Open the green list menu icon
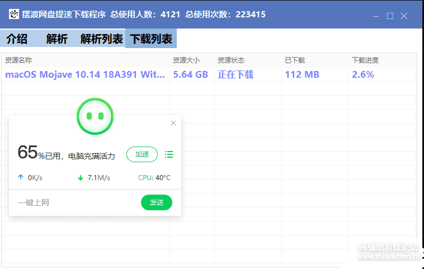Image resolution: width=424 pixels, height=269 pixels. [x=169, y=154]
